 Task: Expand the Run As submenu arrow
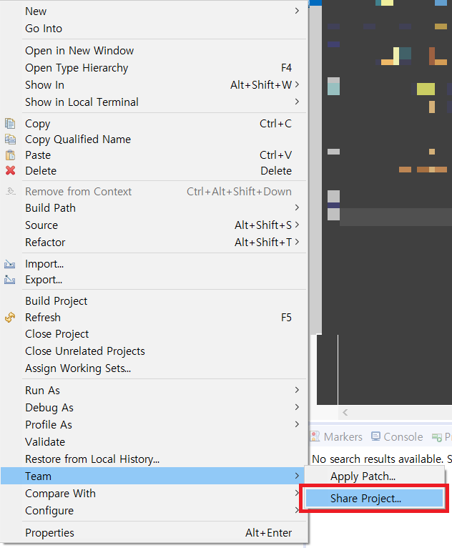pyautogui.click(x=297, y=390)
